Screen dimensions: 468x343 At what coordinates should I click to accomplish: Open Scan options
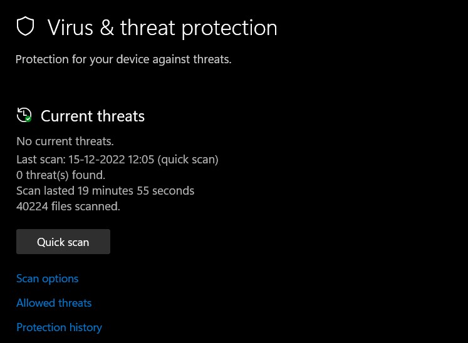point(48,279)
